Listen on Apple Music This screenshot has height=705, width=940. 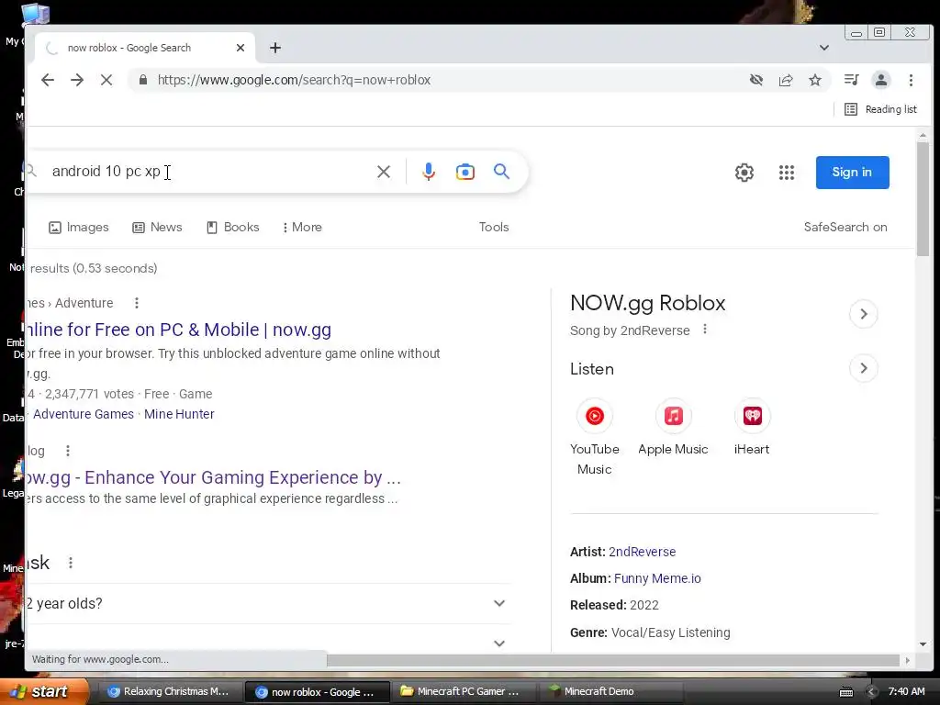click(x=673, y=428)
